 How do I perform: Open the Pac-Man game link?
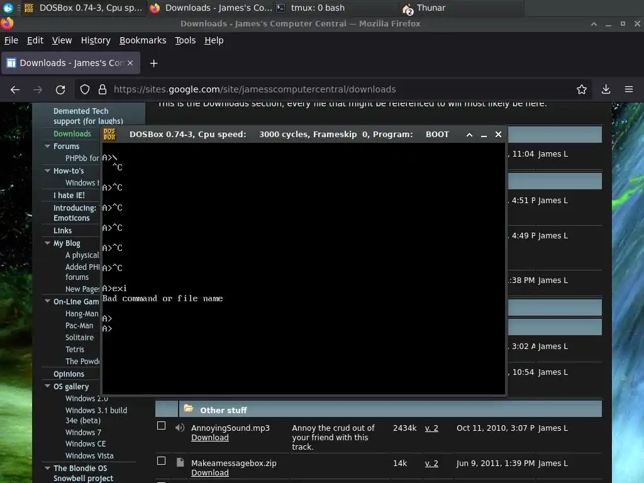click(79, 326)
